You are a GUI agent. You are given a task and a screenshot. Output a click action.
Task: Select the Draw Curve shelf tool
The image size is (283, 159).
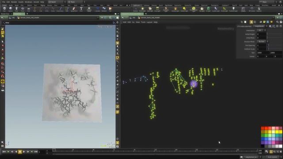[x=60, y=9]
